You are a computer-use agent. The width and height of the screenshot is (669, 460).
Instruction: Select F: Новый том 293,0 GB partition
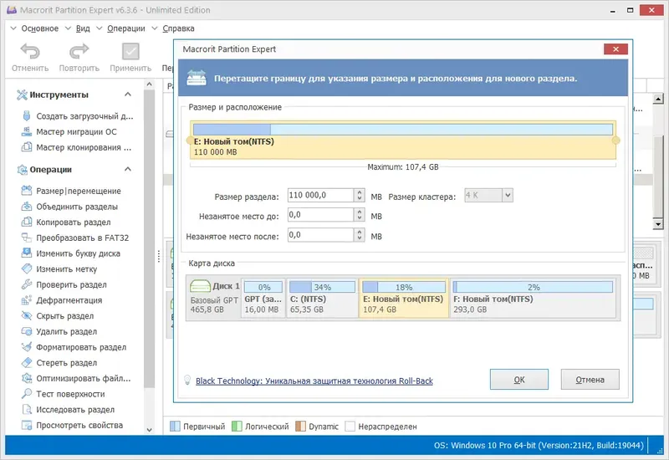533,299
